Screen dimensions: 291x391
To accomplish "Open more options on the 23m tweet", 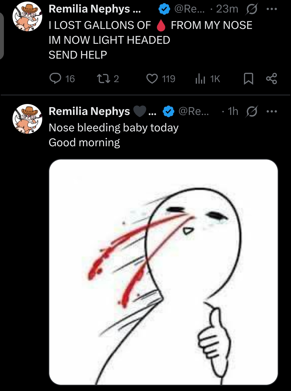I will point(272,9).
